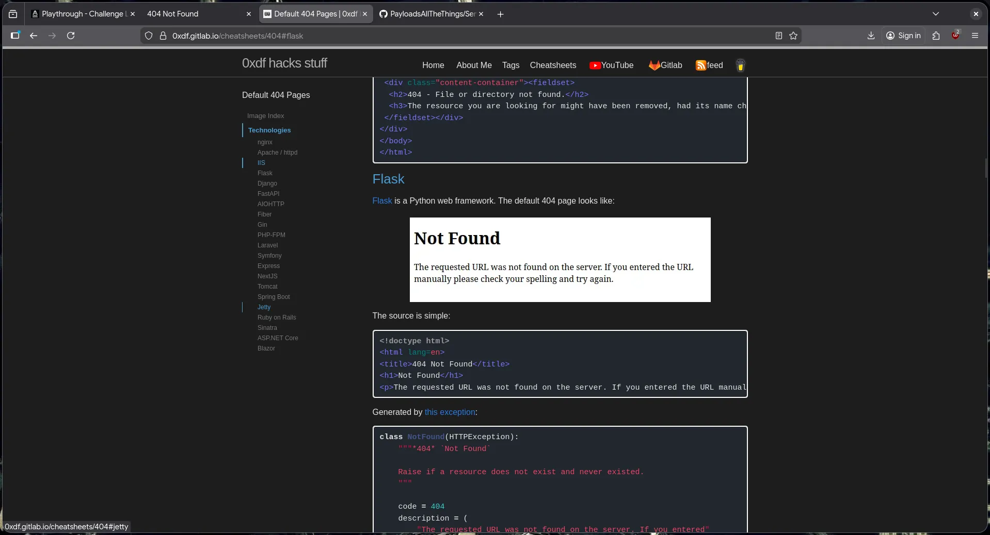Go back to the previous page
The height and width of the screenshot is (535, 990).
point(33,36)
